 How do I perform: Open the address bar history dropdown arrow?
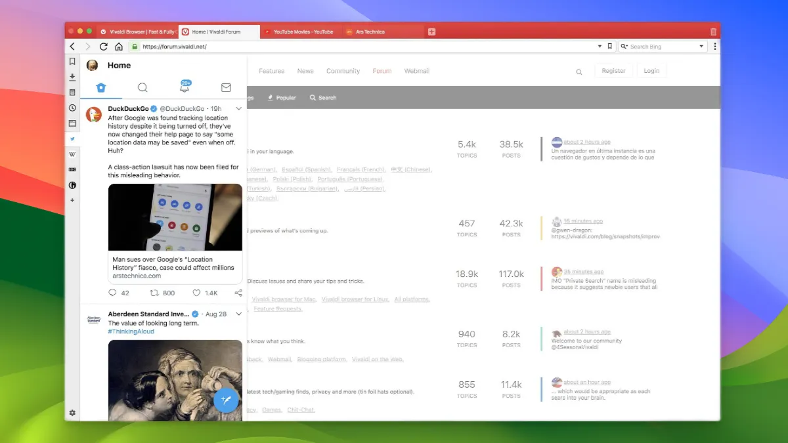click(600, 47)
